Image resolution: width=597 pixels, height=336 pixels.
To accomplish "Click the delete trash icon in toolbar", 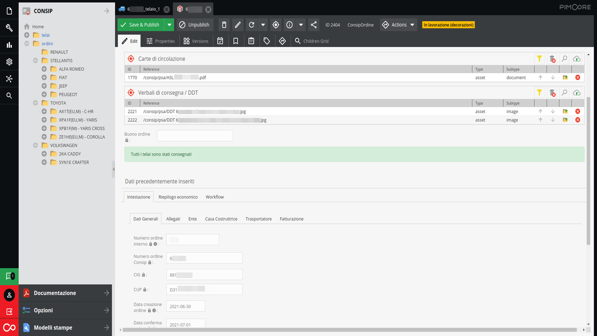I will (224, 25).
